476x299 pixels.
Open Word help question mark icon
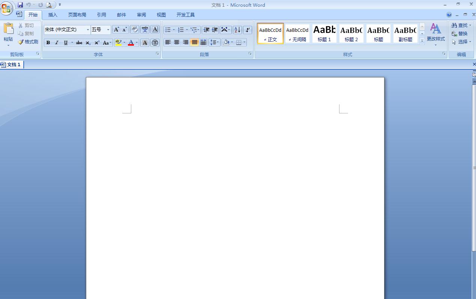click(449, 15)
